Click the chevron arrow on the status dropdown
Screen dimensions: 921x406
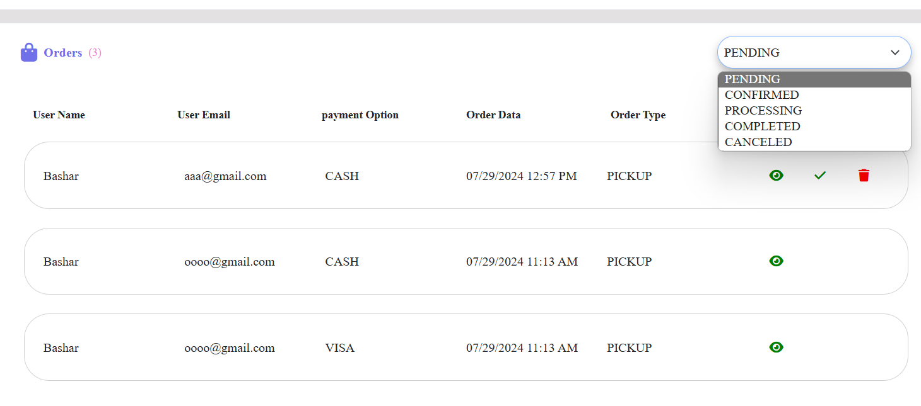(x=895, y=52)
